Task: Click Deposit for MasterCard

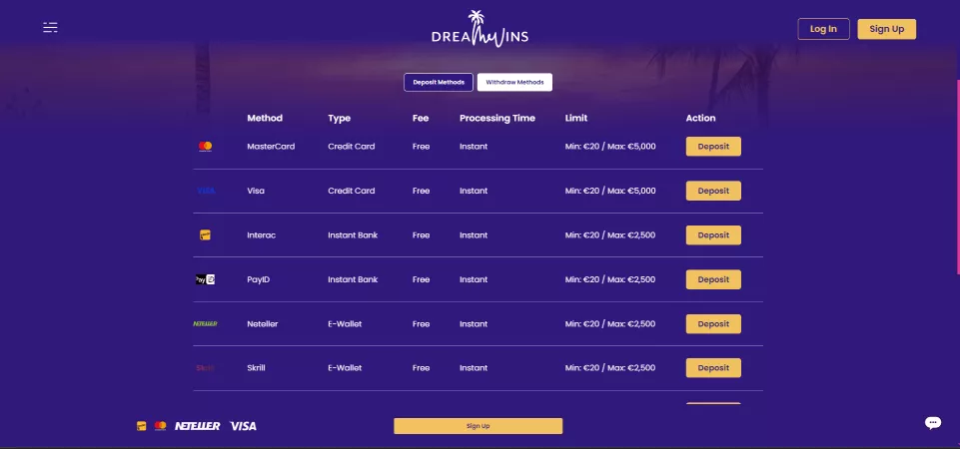Action: tap(713, 147)
